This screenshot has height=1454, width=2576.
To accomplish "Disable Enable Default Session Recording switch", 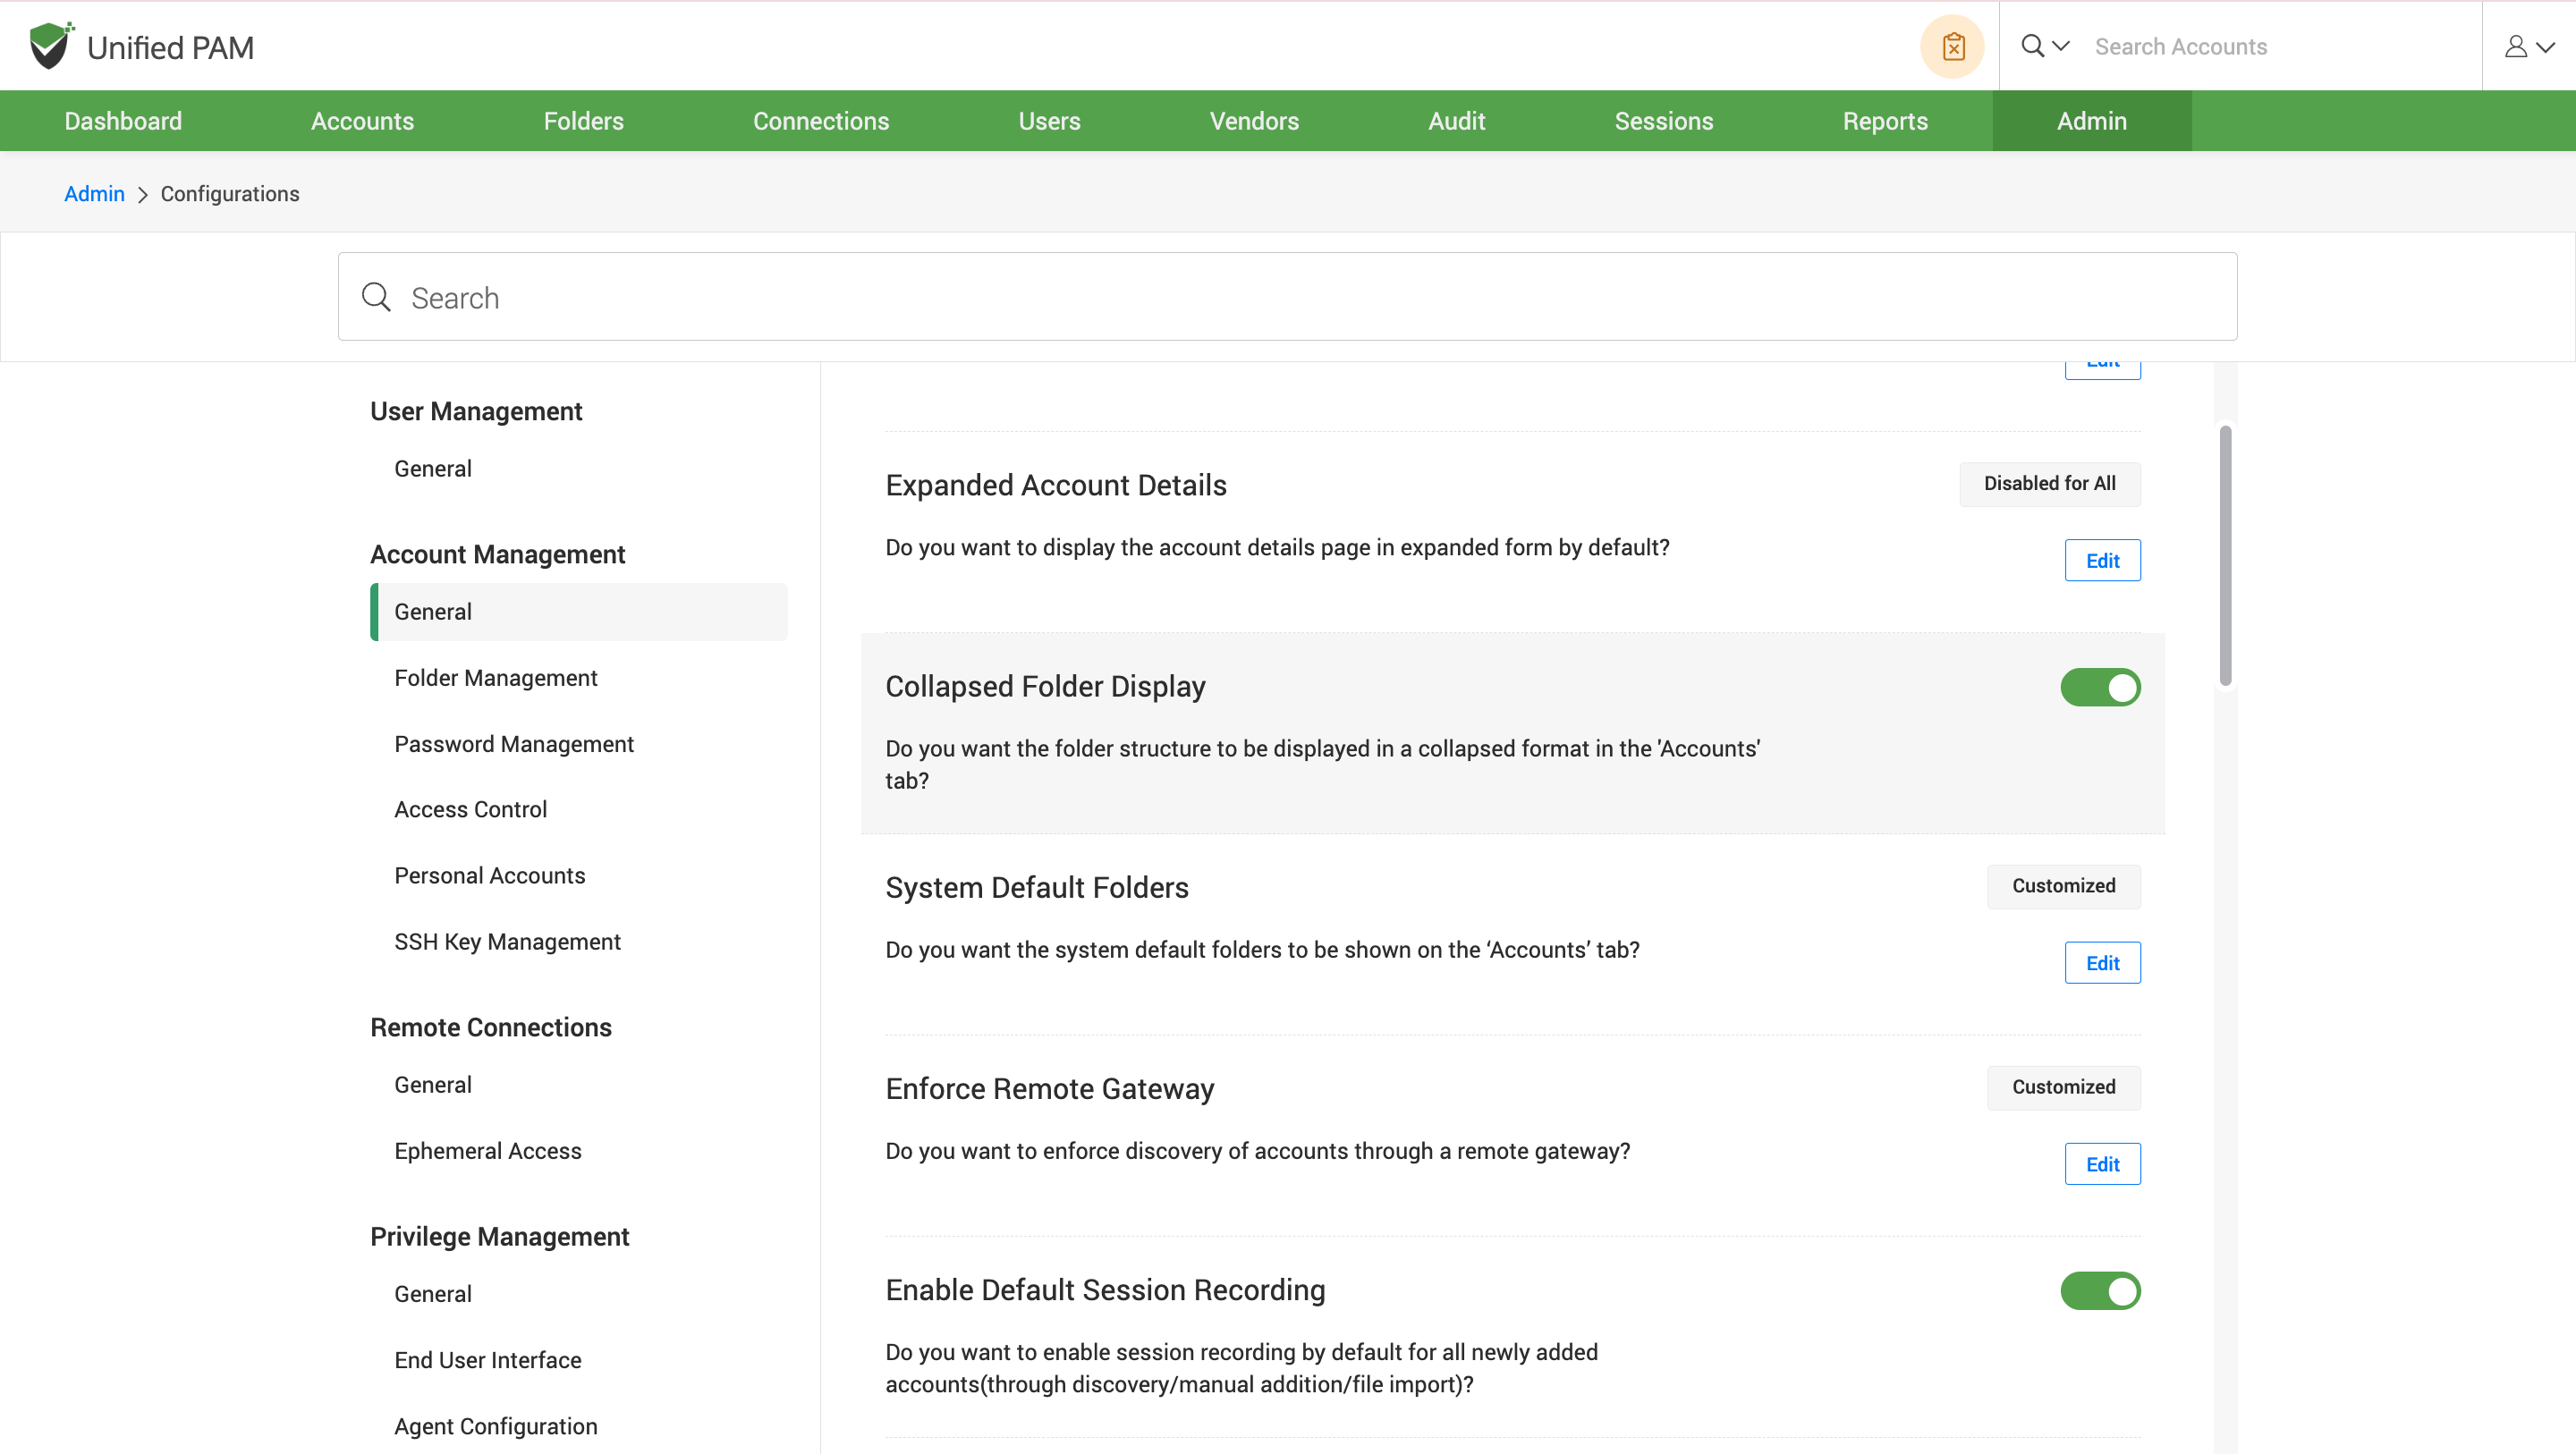I will (x=2100, y=1290).
